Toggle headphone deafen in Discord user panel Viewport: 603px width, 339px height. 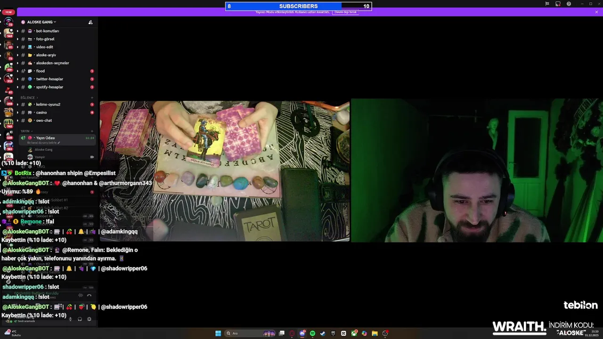[x=80, y=319]
